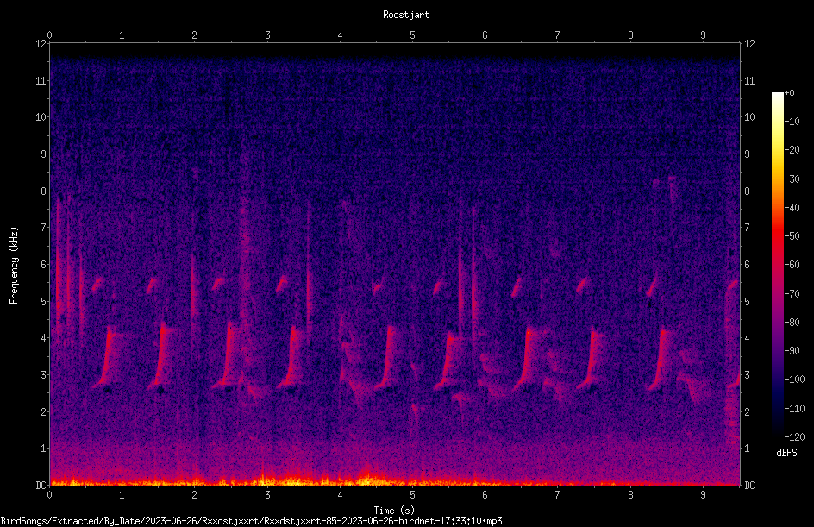Click the "2" second tick on the top time axis
This screenshot has height=527, width=814.
tap(195, 35)
